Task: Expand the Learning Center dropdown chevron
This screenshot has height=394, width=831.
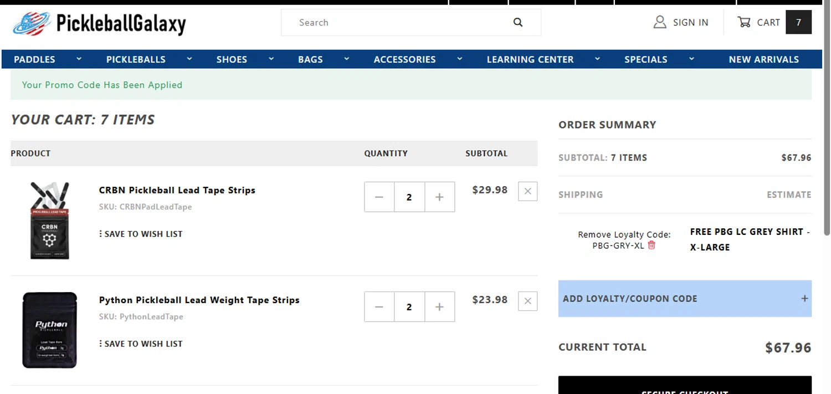Action: pyautogui.click(x=597, y=59)
